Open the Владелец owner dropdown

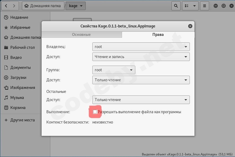click(141, 47)
